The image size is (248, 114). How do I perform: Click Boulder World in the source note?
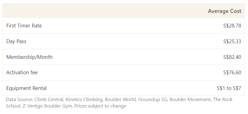pyautogui.click(x=120, y=100)
